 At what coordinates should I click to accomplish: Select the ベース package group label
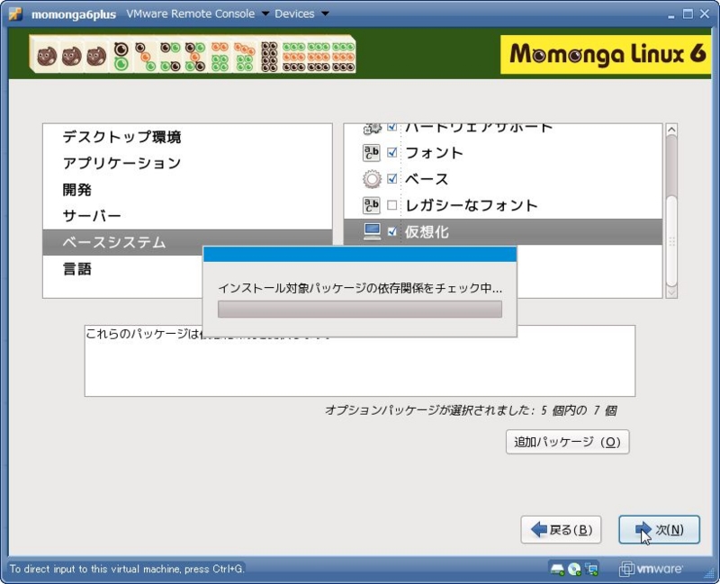[427, 179]
